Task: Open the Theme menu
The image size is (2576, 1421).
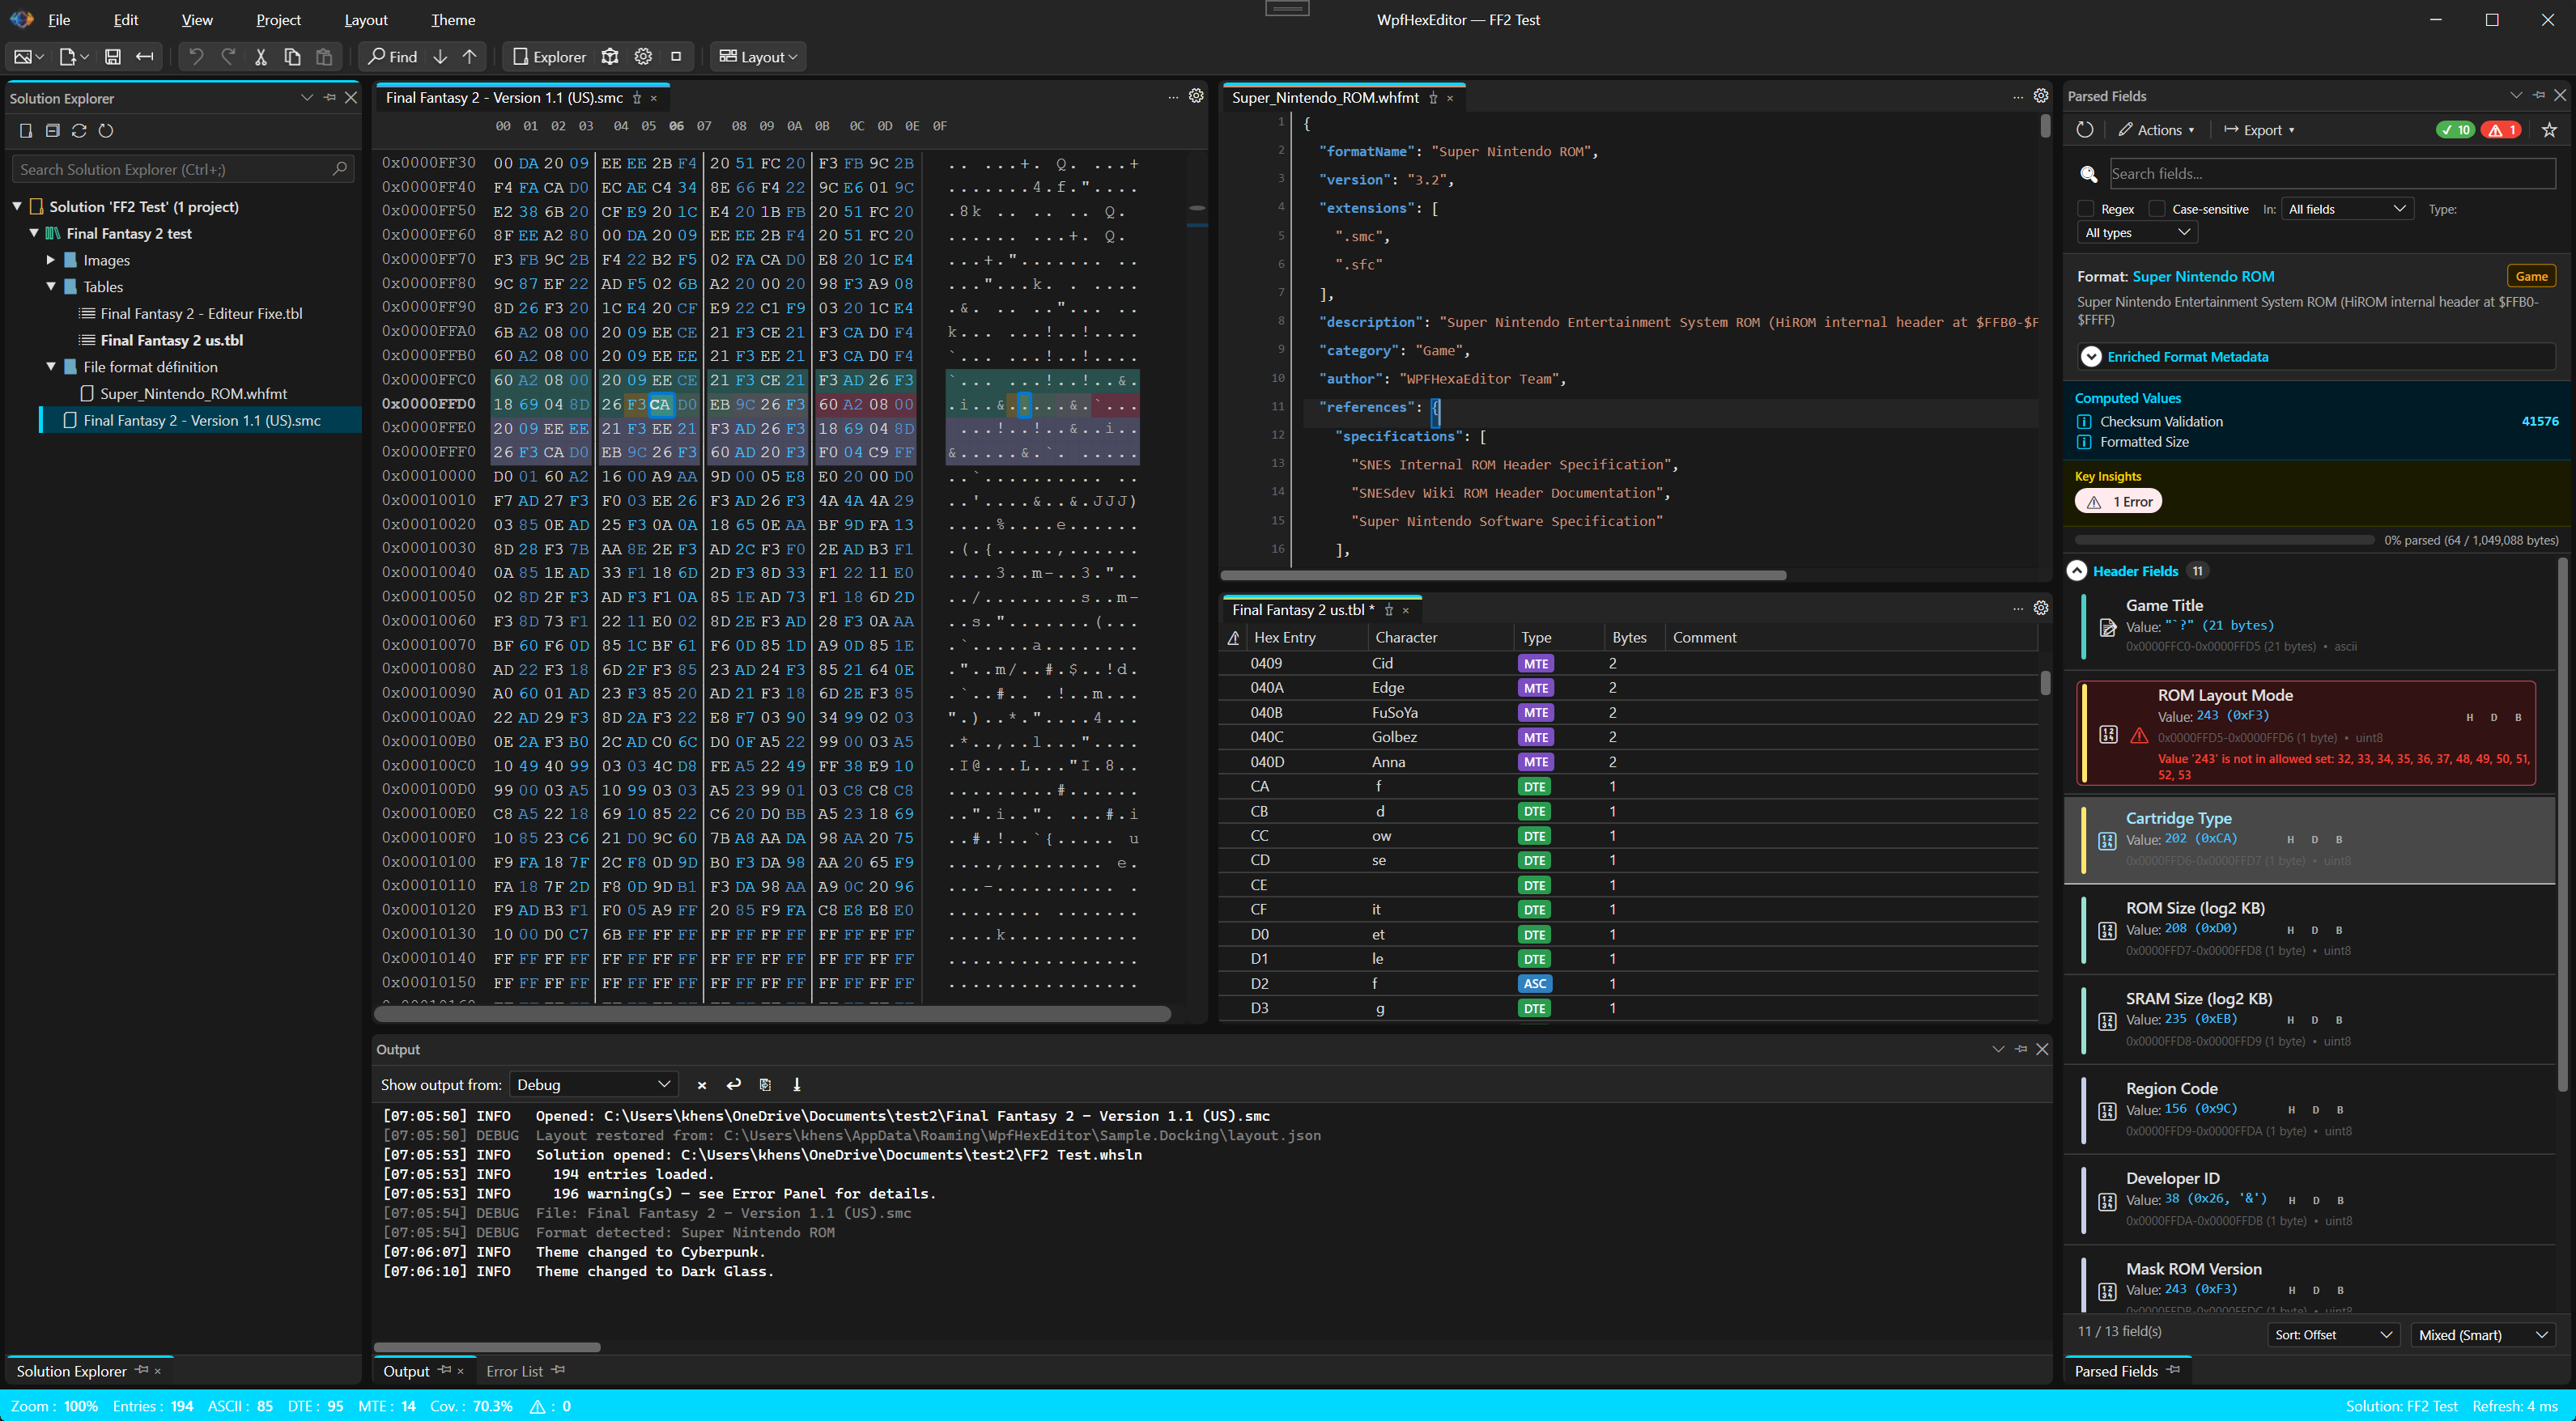Action: click(453, 20)
